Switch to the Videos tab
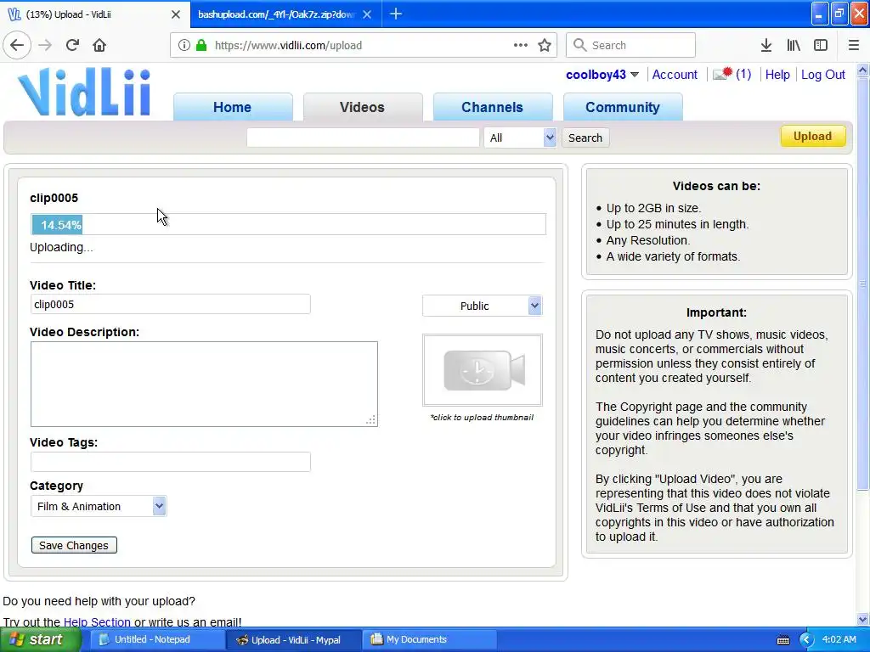The width and height of the screenshot is (870, 652). tap(362, 107)
